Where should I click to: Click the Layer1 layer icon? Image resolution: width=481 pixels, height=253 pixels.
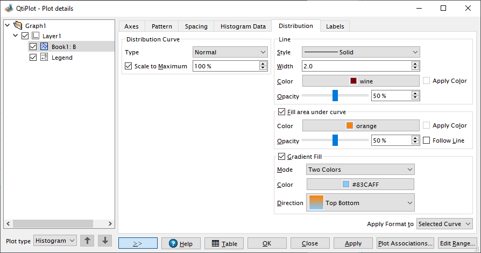pos(36,36)
